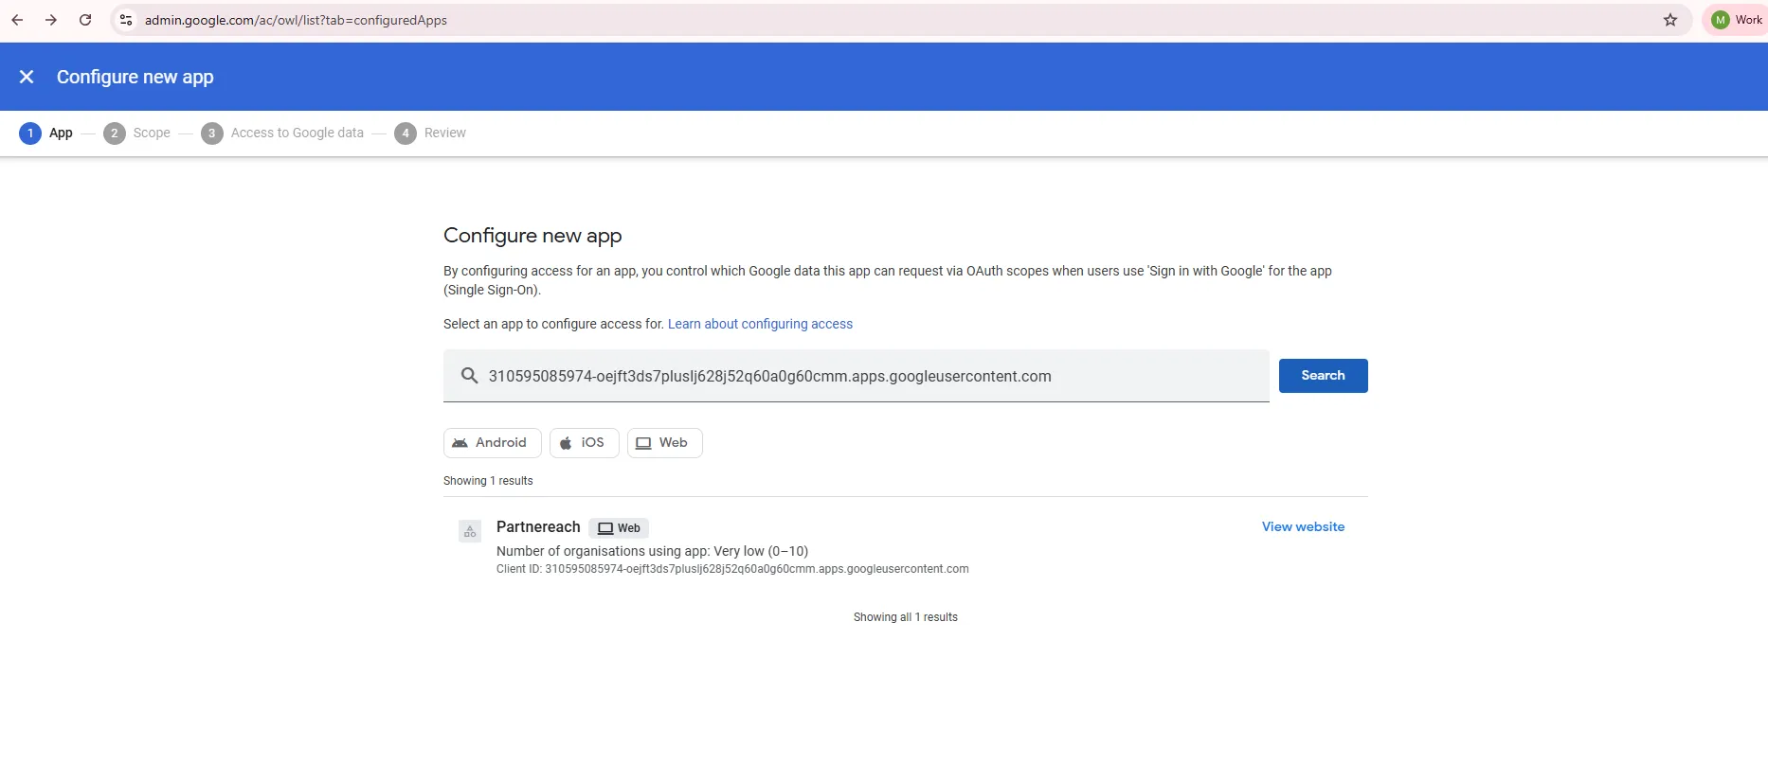
Task: Click the blue Search button
Action: (x=1323, y=376)
